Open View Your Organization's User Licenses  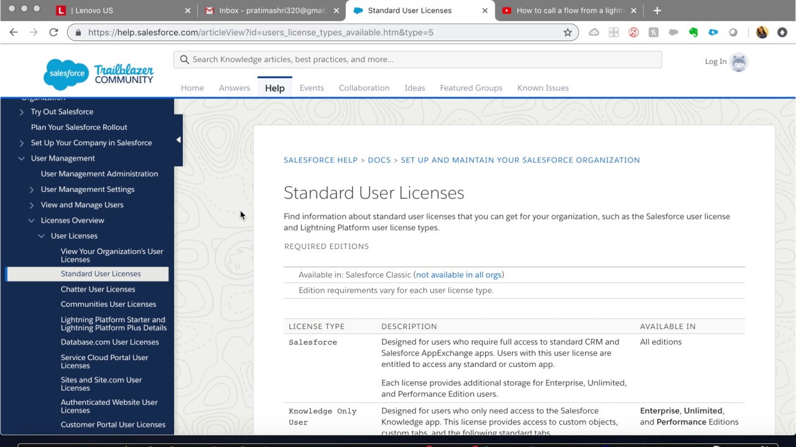coord(112,255)
